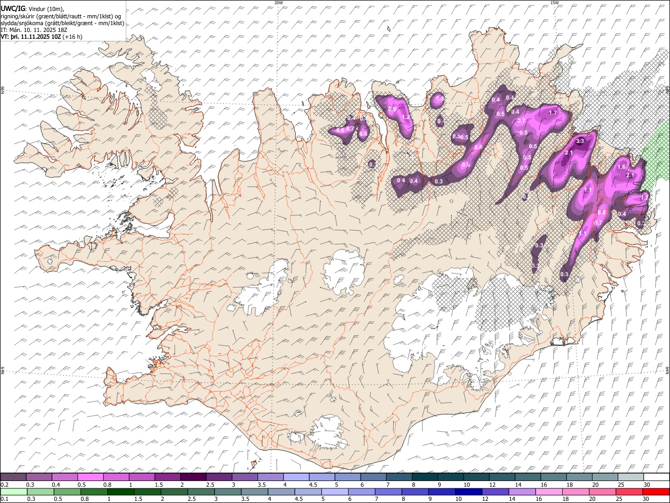
Task: Click the '20W' longitude label on map edge
Action: (278, 2)
